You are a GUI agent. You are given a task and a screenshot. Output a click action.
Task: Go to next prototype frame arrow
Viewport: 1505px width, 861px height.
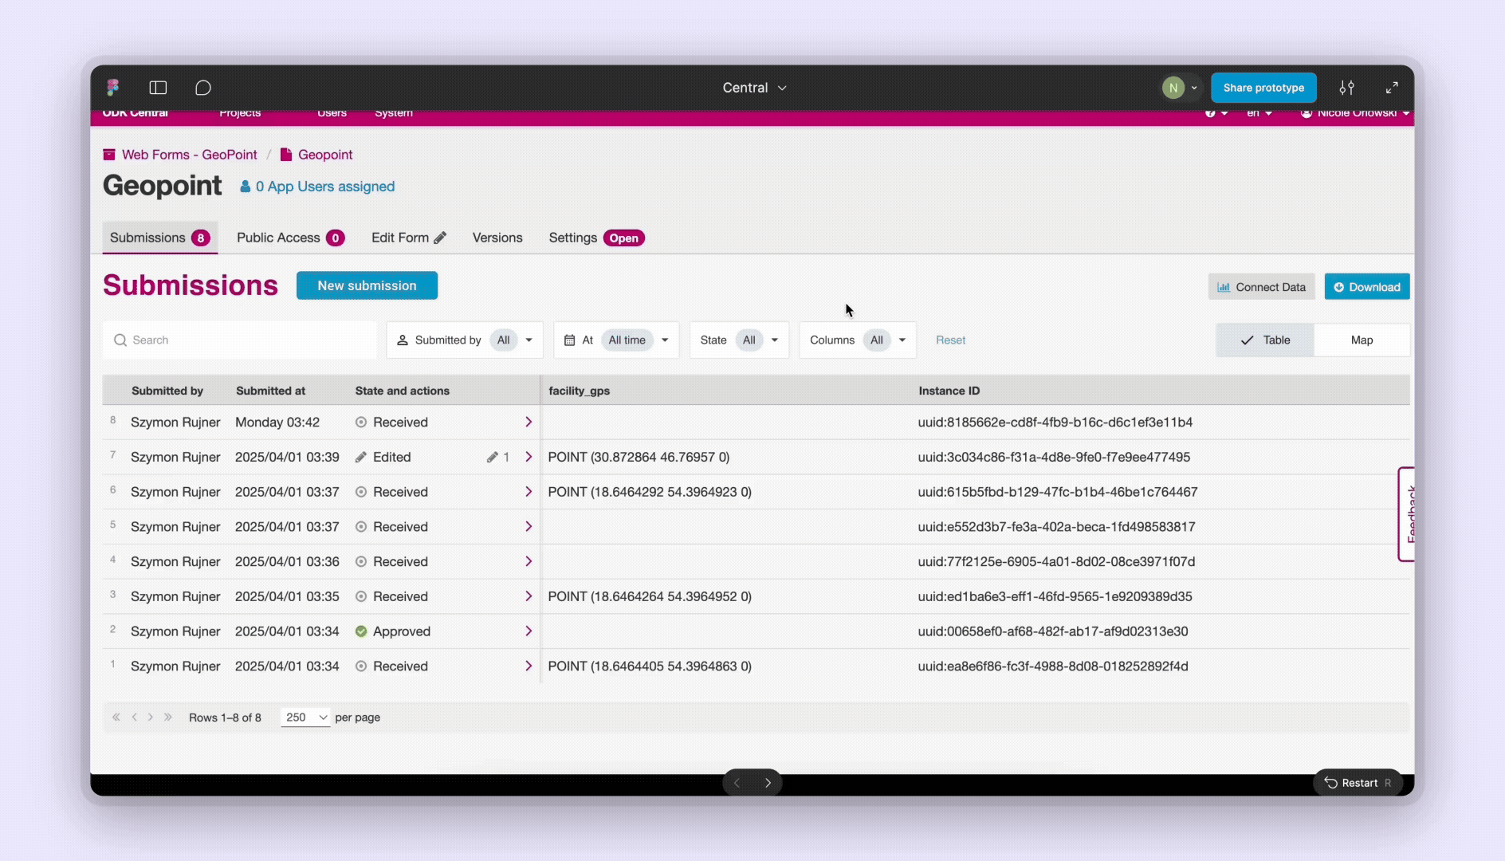click(x=768, y=783)
